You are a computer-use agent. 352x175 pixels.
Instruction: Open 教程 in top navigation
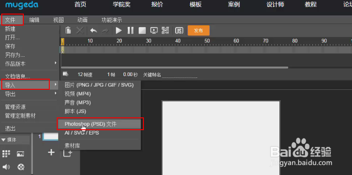[311, 4]
